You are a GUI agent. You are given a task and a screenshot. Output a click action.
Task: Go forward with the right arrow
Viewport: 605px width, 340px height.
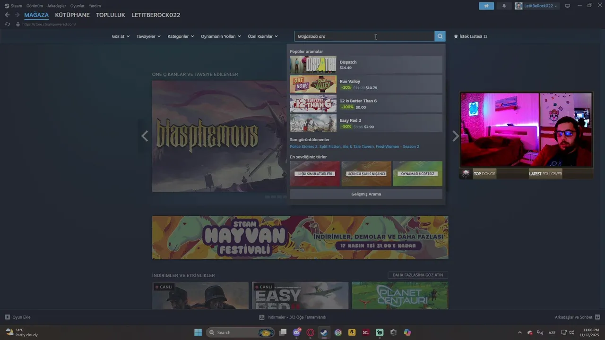[17, 15]
